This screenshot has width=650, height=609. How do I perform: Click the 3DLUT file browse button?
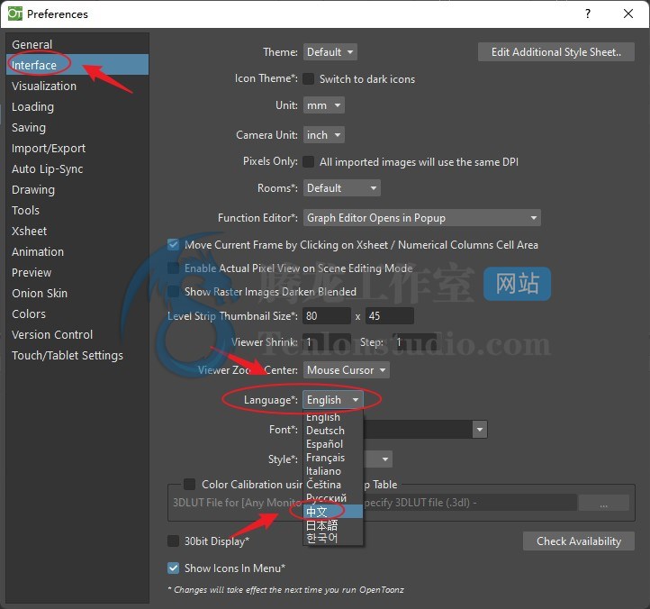[x=602, y=504]
